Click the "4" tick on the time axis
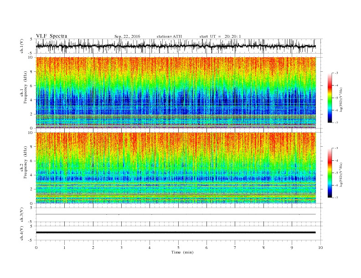The width and height of the screenshot is (361, 278). 150,248
